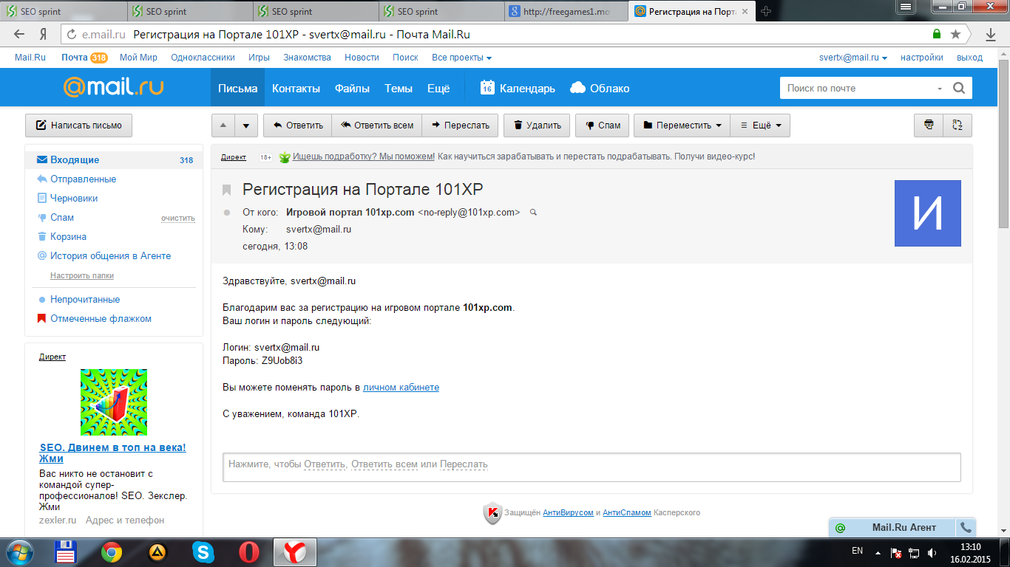Image resolution: width=1010 pixels, height=567 pixels.
Task: Click the browser back arrow
Action: click(x=20, y=34)
